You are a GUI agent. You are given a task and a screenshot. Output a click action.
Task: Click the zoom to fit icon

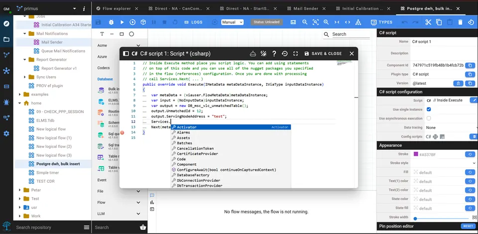coord(316,22)
